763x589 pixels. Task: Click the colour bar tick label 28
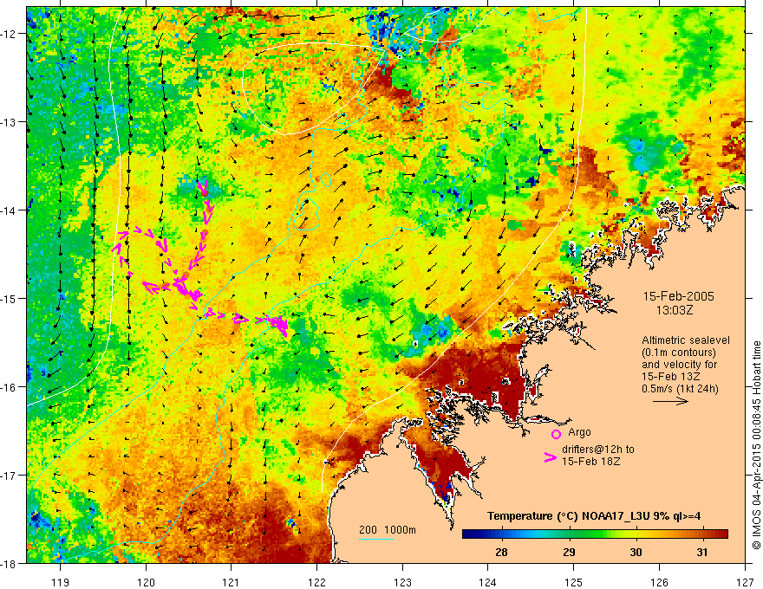pos(501,552)
